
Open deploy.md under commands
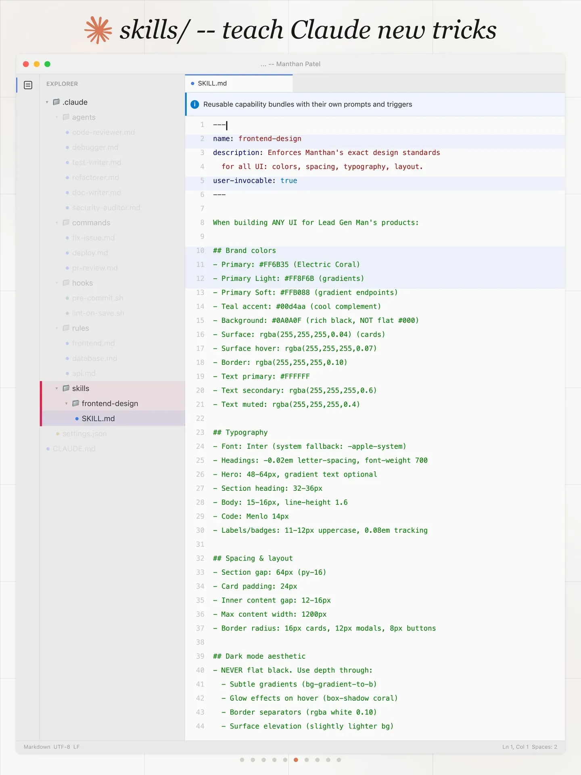pyautogui.click(x=90, y=253)
